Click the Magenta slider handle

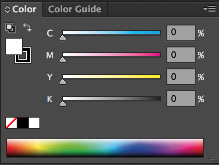pos(63,60)
